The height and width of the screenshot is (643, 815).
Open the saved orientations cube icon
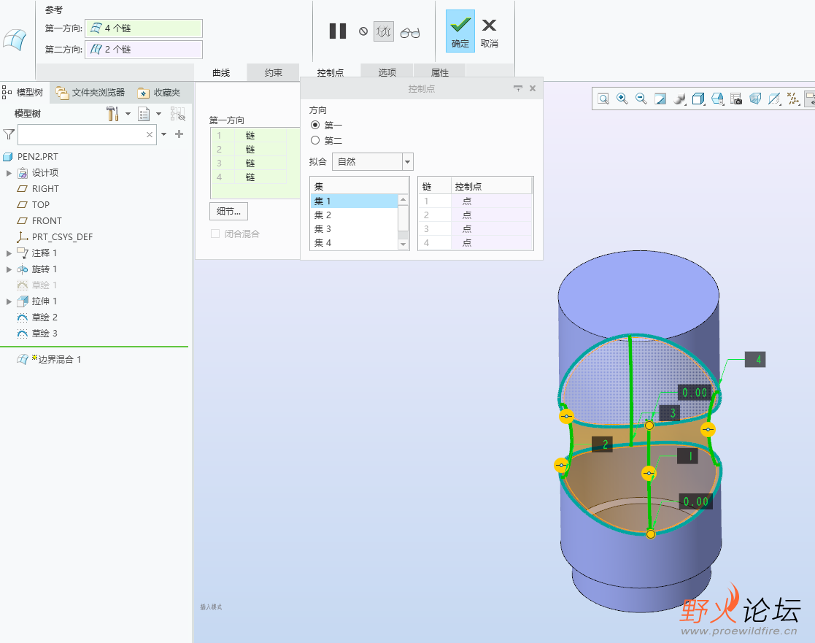point(698,99)
